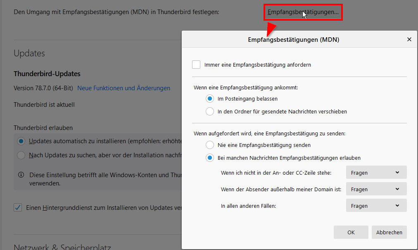Click the info icon beside Diese Einstellung

click(21, 175)
